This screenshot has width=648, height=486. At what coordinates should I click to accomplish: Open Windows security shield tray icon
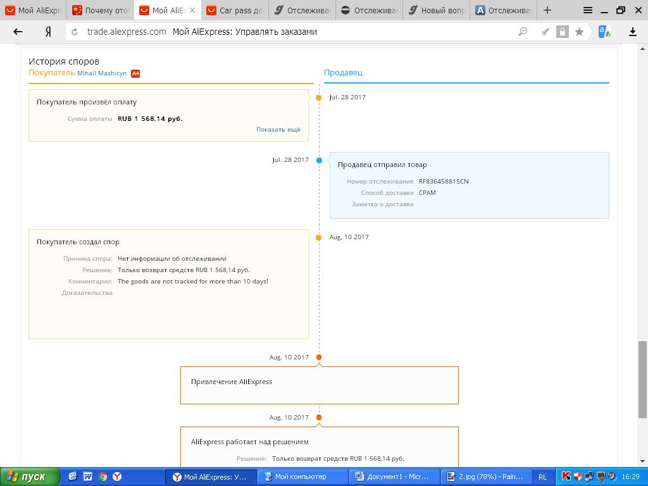pyautogui.click(x=578, y=477)
